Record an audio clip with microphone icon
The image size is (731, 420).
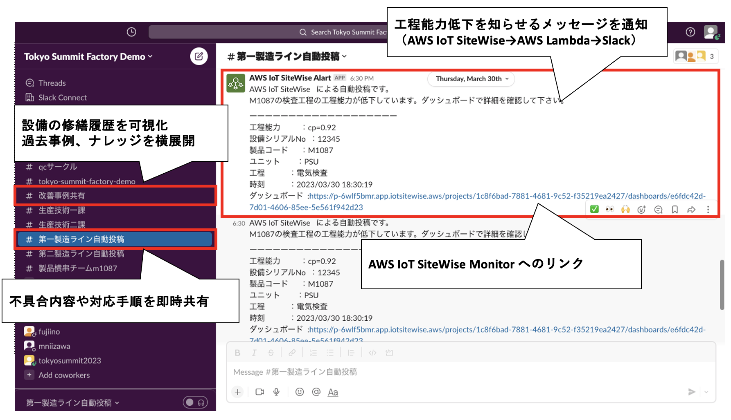tap(276, 392)
